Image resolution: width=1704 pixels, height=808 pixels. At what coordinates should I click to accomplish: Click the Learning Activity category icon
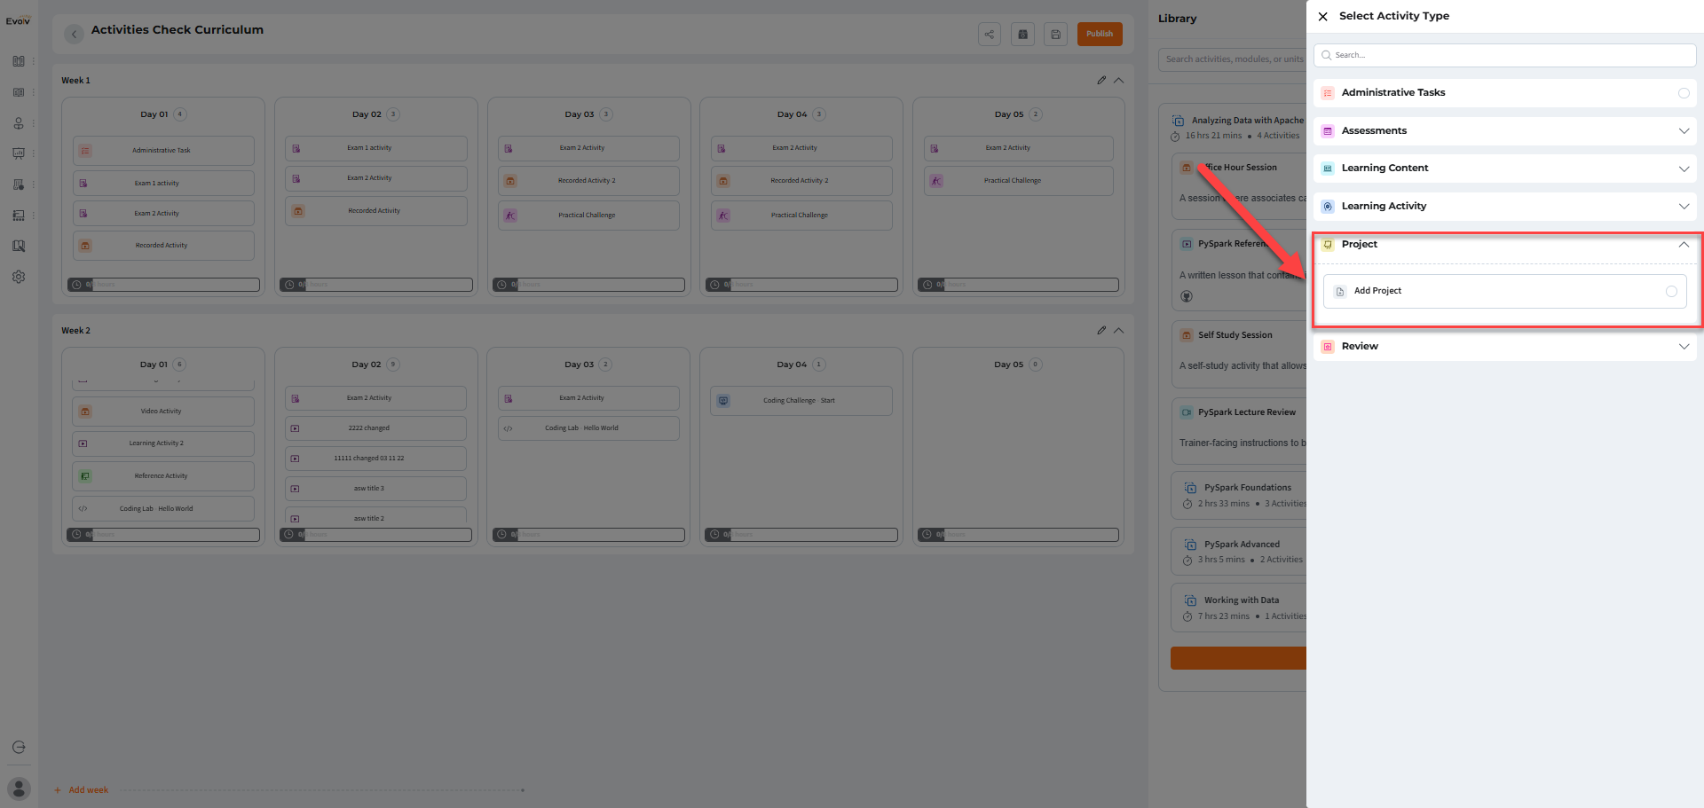coord(1328,207)
